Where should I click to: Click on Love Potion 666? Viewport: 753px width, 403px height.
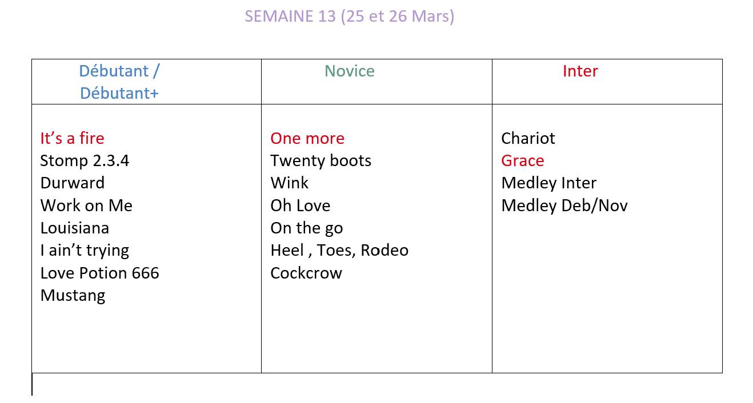(99, 273)
